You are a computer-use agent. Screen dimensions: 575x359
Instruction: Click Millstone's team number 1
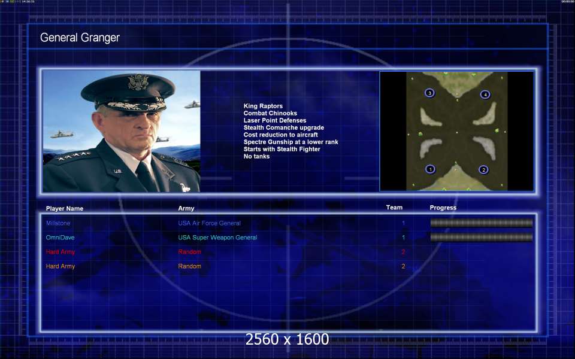pyautogui.click(x=403, y=223)
